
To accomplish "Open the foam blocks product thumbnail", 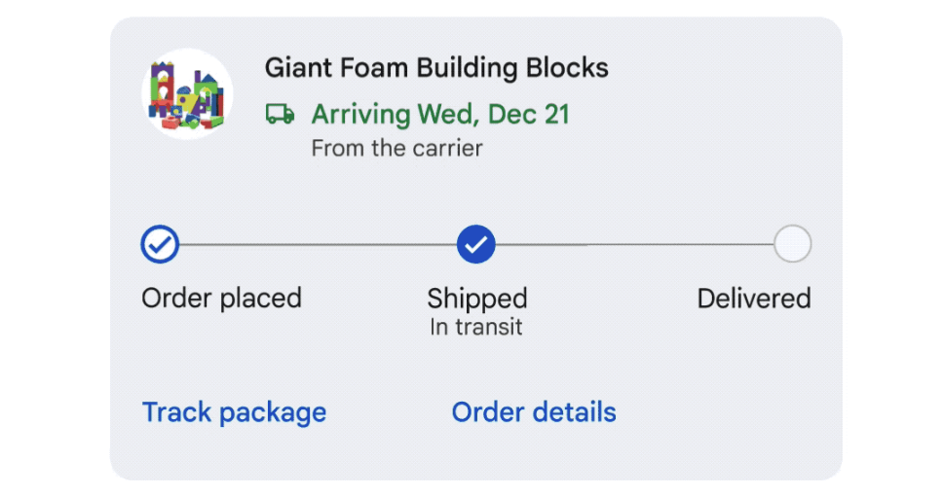I will tap(187, 94).
